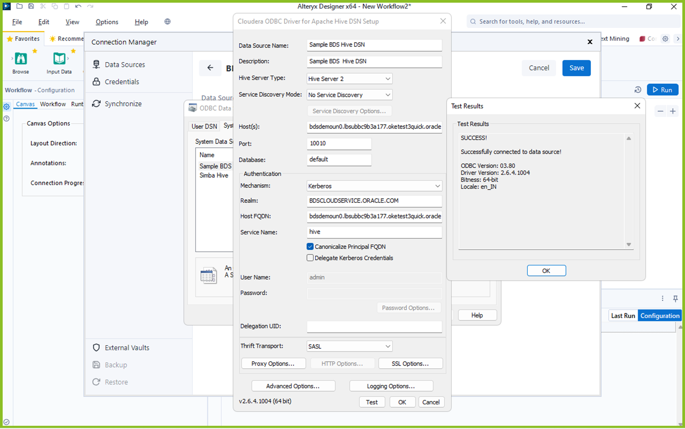Click the workflow configuration gear icon
685x429 pixels.
pyautogui.click(x=7, y=107)
